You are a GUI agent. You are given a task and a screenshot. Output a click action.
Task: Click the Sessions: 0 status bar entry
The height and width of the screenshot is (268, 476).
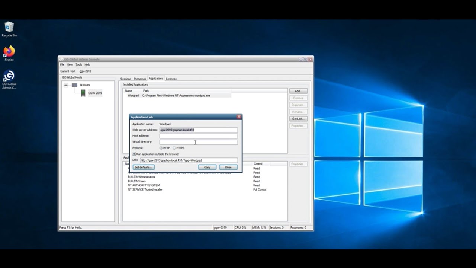pos(276,227)
